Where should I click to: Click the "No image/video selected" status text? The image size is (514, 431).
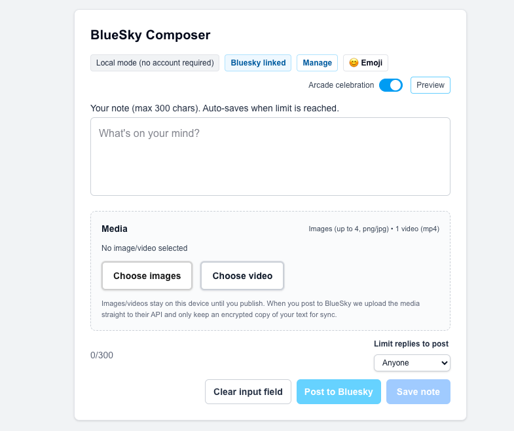[144, 248]
